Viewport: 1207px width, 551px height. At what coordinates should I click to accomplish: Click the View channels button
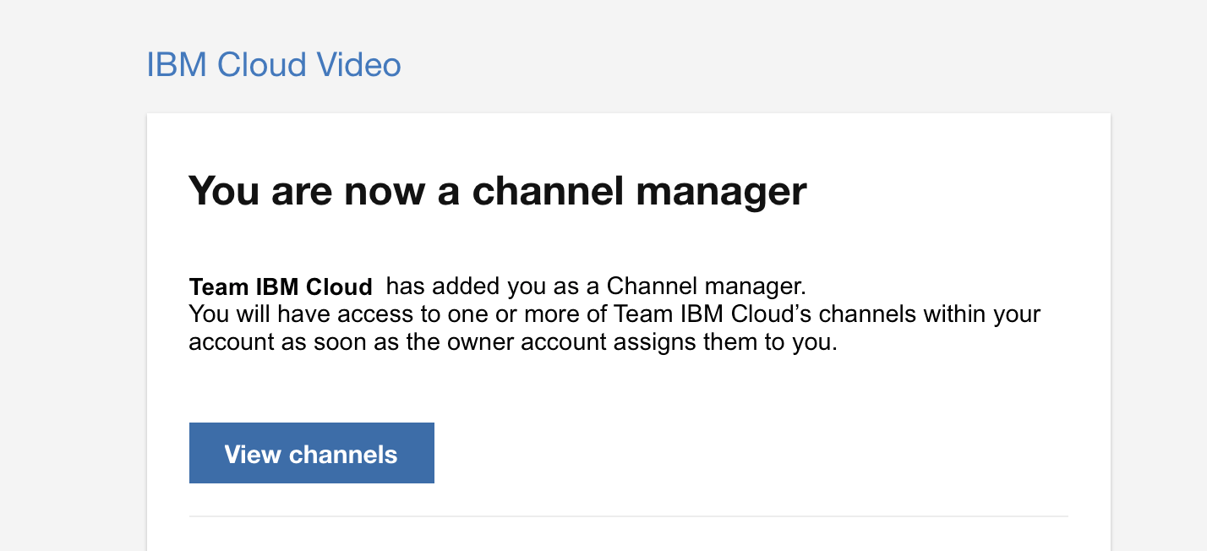coord(311,453)
